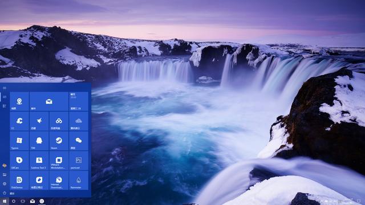365x205 pixels.
Task: Open the Baidu Netdisk cloud tile
Action: coord(59,121)
